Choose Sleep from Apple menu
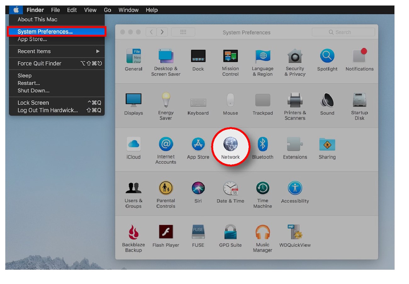 [x=57, y=76]
